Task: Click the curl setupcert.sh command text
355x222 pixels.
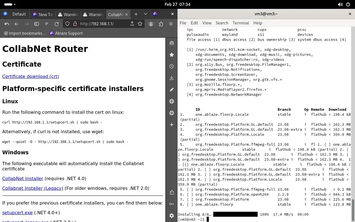Action: (x=52, y=122)
